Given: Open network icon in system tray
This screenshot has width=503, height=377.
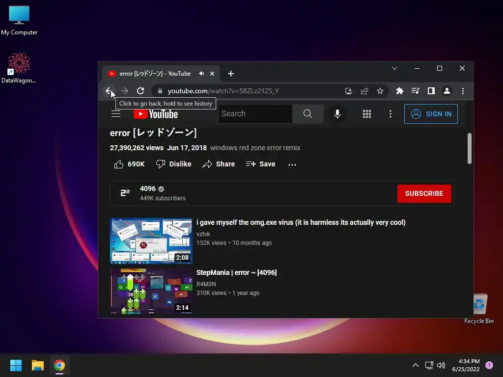Looking at the screenshot, I should click(x=429, y=365).
